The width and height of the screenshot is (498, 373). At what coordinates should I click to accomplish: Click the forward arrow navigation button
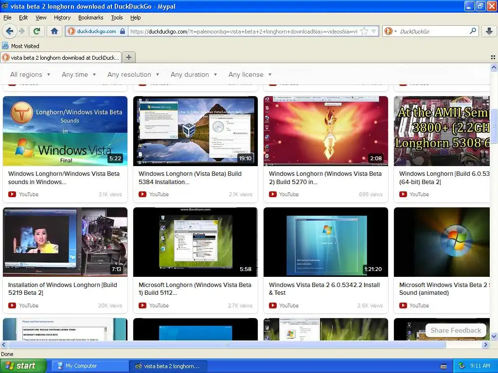pyautogui.click(x=21, y=31)
